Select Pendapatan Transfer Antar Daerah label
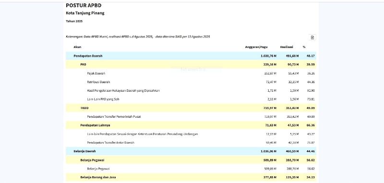This screenshot has width=384, height=183. pos(111,143)
